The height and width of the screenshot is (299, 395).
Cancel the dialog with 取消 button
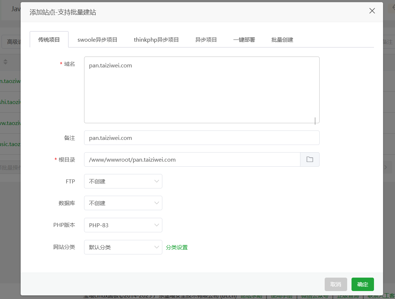[336, 284]
